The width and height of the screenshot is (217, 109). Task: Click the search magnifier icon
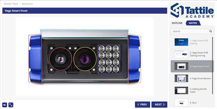[210, 31]
